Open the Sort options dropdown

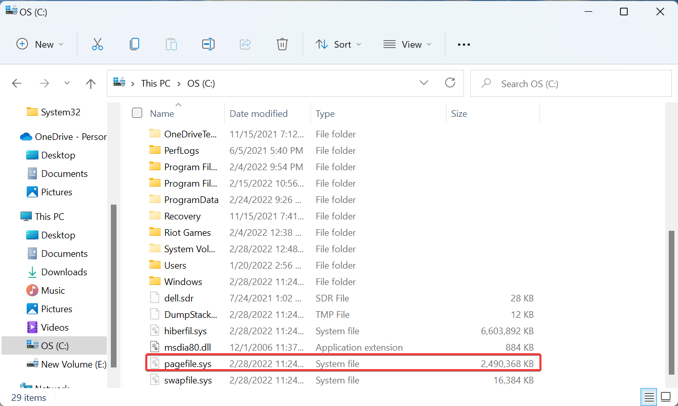coord(338,44)
